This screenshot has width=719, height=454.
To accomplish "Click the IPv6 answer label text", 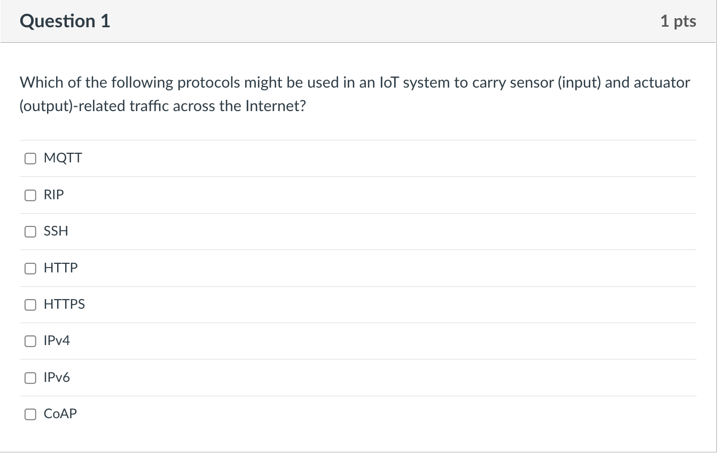I will (x=57, y=378).
